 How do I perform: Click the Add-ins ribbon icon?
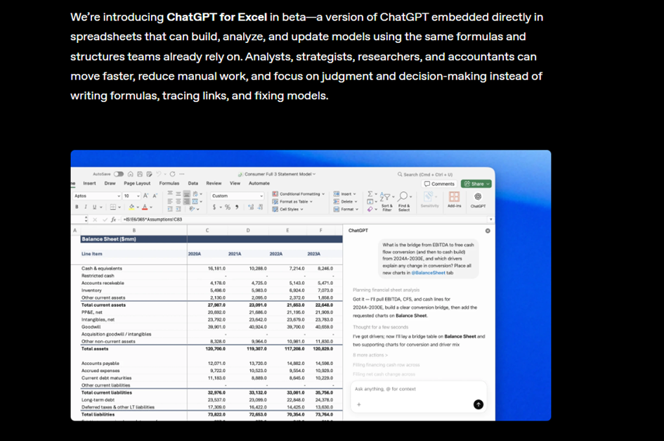click(x=454, y=199)
